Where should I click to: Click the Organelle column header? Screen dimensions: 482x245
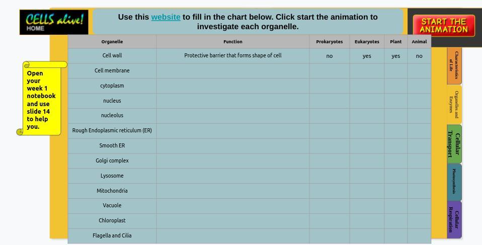pos(112,42)
